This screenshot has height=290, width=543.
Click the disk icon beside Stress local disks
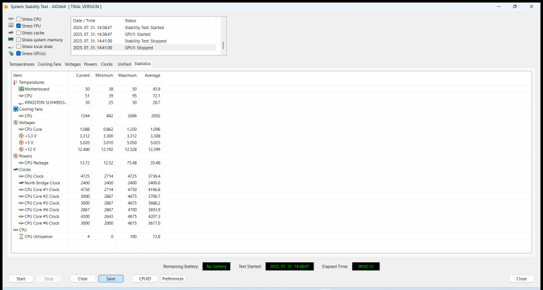click(11, 47)
